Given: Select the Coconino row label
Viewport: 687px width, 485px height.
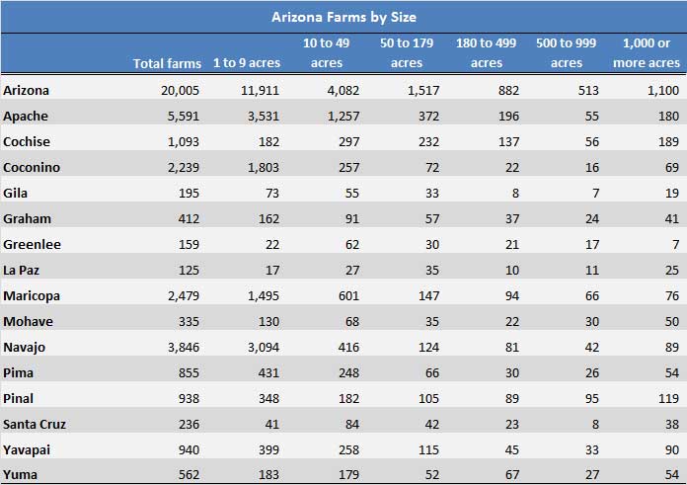Looking at the screenshot, I should [x=32, y=167].
